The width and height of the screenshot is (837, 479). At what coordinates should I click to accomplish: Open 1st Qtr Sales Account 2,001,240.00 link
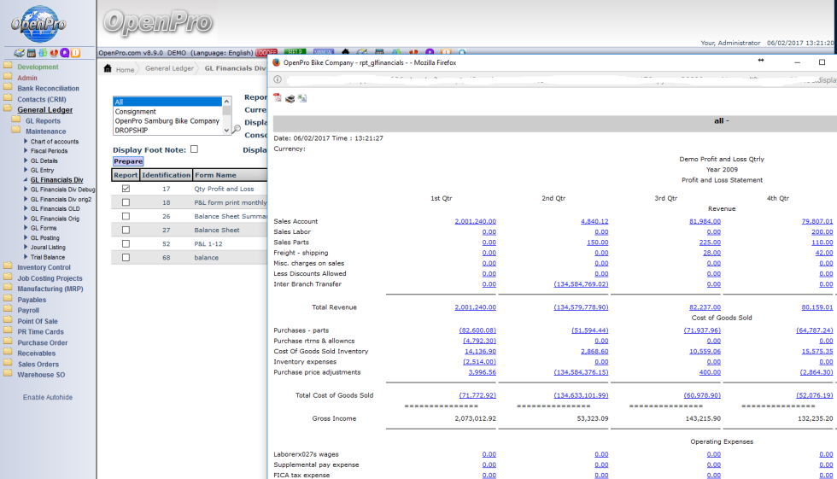475,221
